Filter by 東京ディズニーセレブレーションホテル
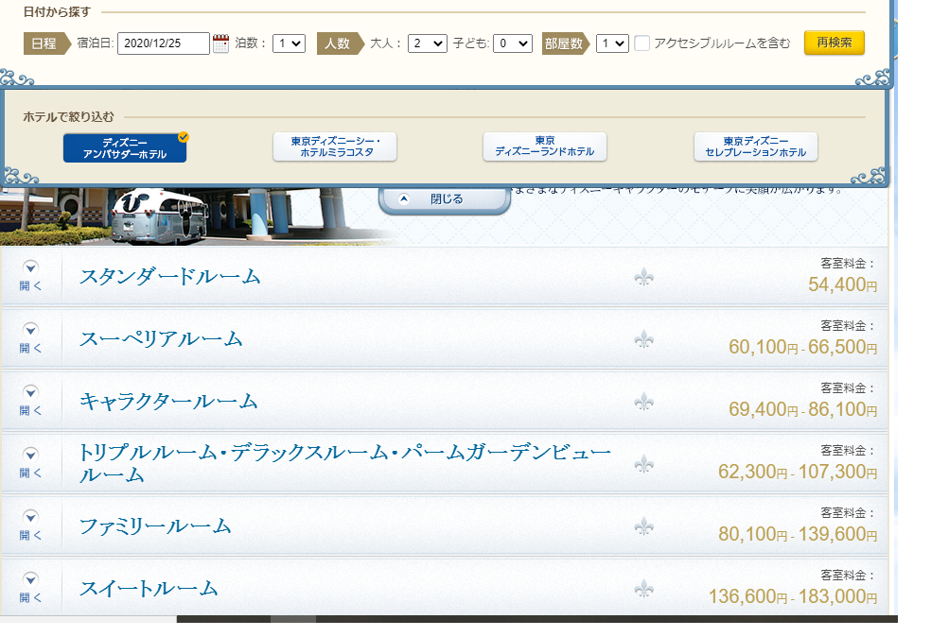 pos(755,146)
